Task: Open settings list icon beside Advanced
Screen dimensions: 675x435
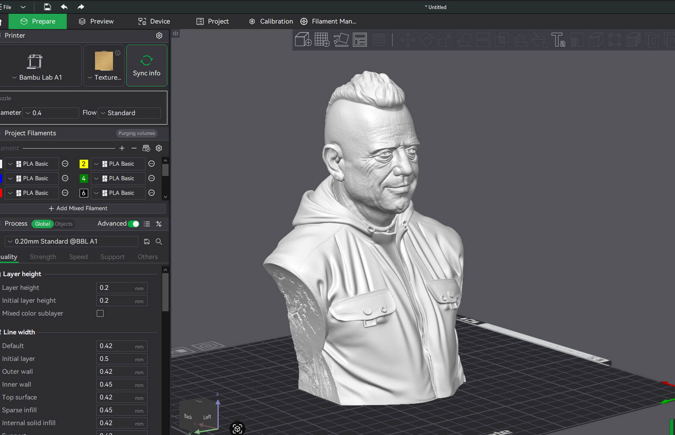Action: click(x=147, y=224)
